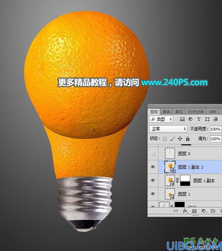Select layer name 图层 8
This screenshot has height=251, width=222.
click(x=184, y=154)
